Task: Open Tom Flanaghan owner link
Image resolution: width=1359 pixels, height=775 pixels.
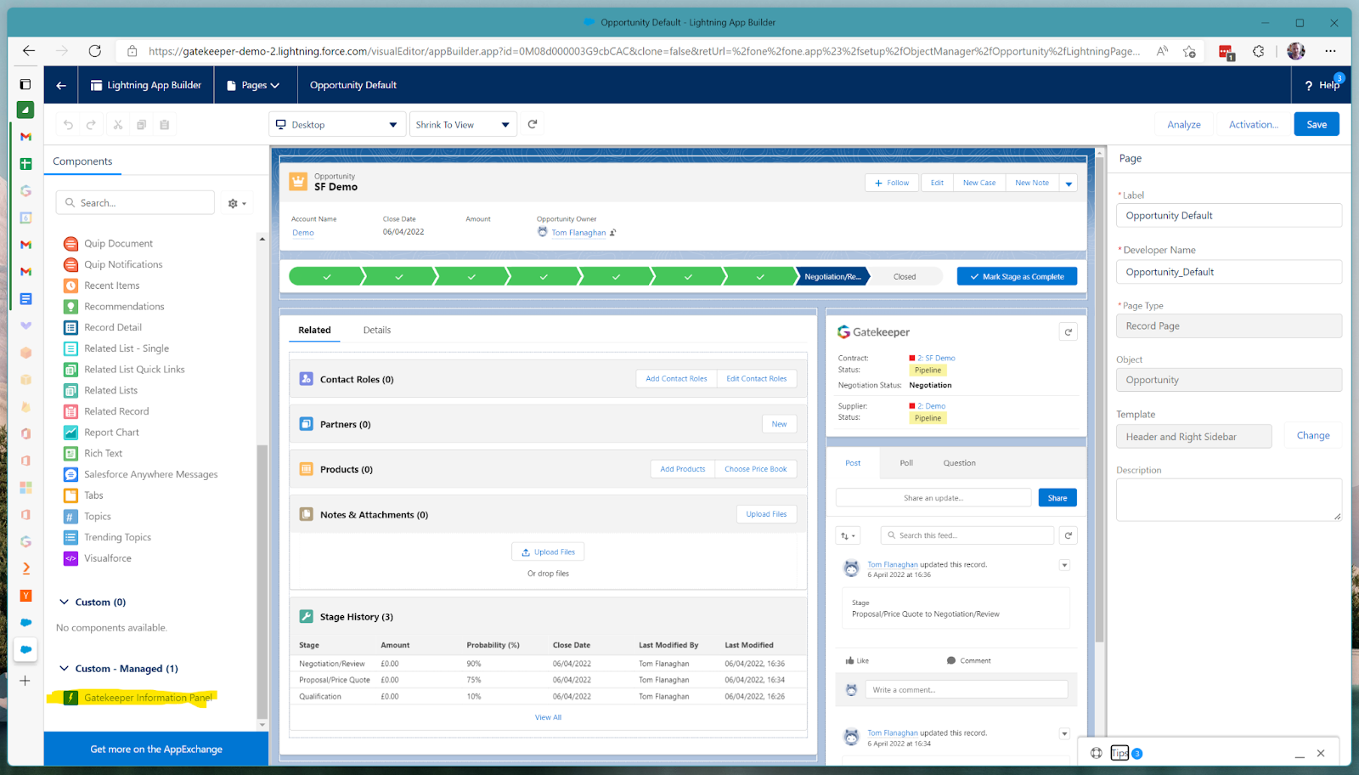Action: (x=578, y=233)
